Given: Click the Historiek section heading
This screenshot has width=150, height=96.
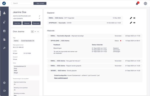Looking at the screenshot, I should pyautogui.click(x=51, y=31).
